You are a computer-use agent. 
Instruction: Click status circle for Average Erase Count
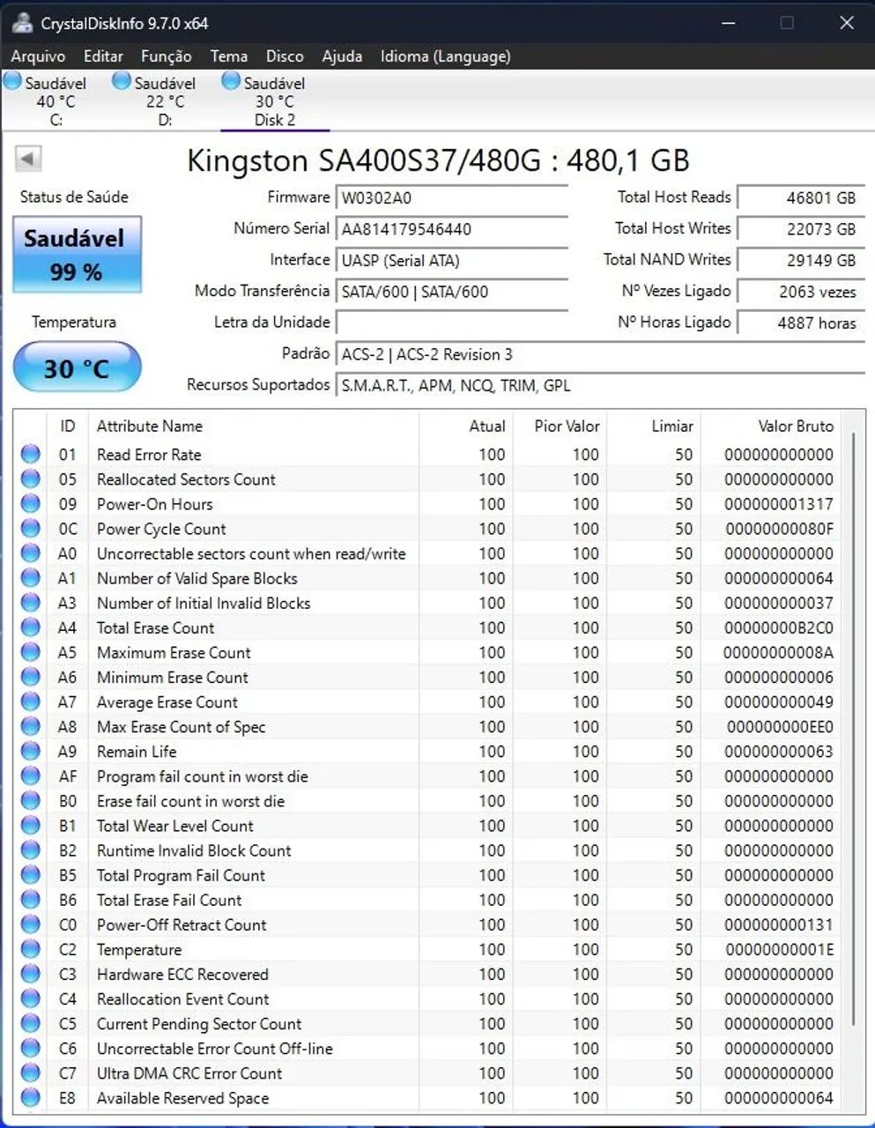tap(31, 702)
